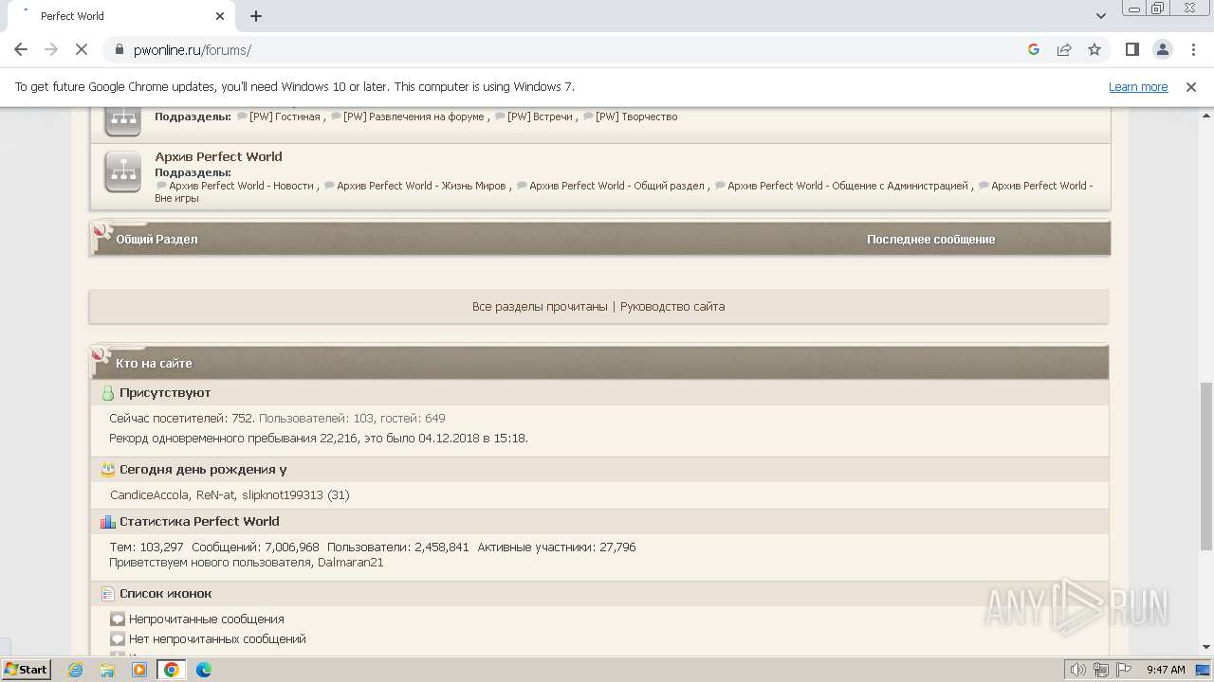Click the 9:47 AM taskbar clock
The width and height of the screenshot is (1214, 682).
(1166, 670)
